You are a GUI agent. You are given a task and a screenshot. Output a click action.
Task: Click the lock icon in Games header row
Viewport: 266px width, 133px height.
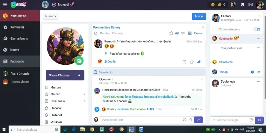(x=171, y=33)
